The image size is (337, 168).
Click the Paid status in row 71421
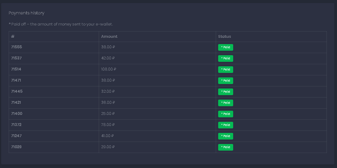225,103
